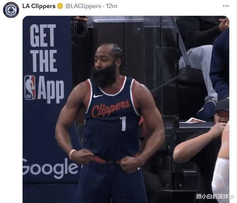Click the Nike swoosh on the jersey
This screenshot has width=237, height=203.
[98, 96]
